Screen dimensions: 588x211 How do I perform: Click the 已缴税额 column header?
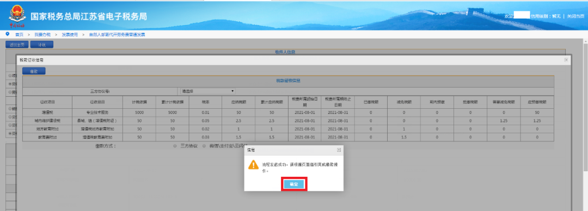(x=371, y=102)
